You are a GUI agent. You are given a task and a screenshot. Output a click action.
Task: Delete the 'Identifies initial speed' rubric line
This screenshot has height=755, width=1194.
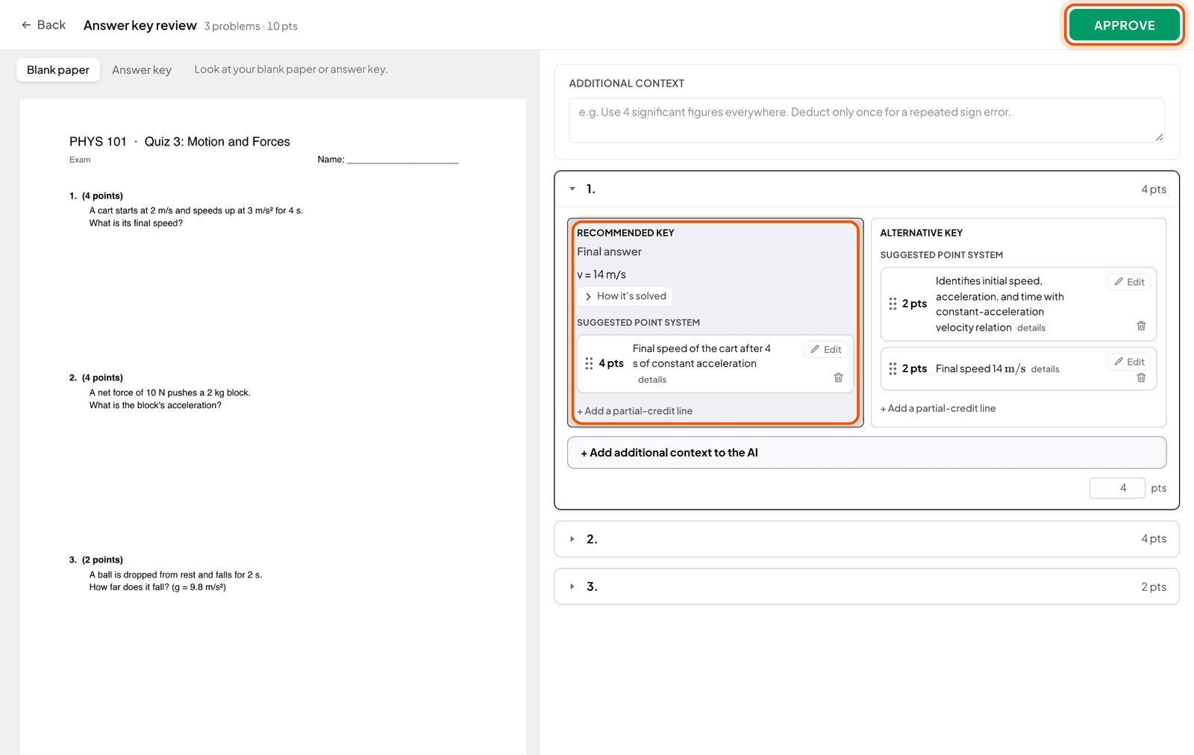pyautogui.click(x=1141, y=326)
